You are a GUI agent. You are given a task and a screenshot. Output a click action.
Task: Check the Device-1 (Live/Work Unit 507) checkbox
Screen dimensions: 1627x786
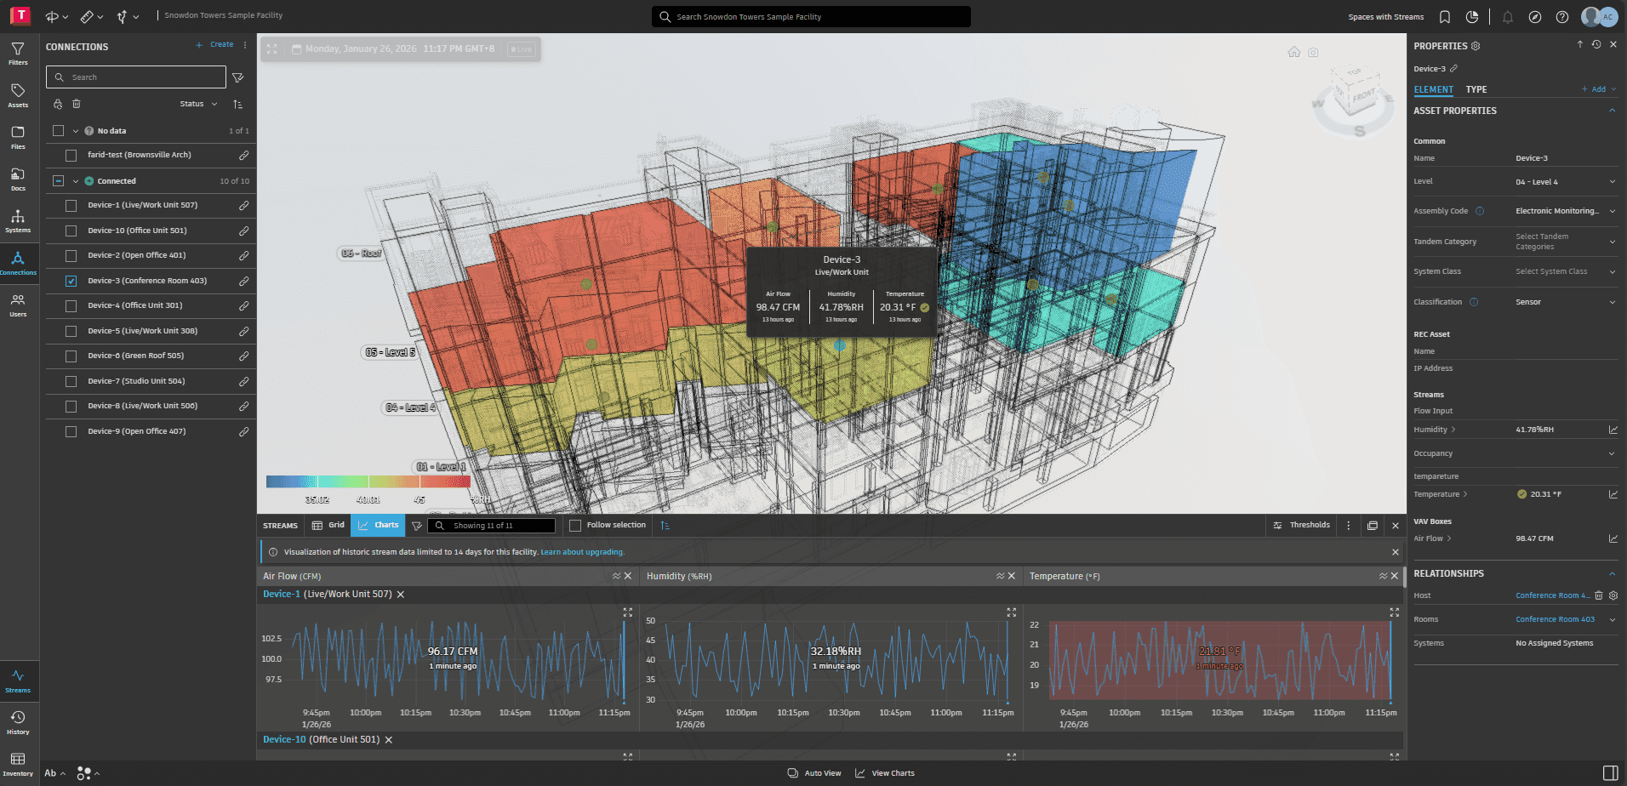click(x=71, y=206)
